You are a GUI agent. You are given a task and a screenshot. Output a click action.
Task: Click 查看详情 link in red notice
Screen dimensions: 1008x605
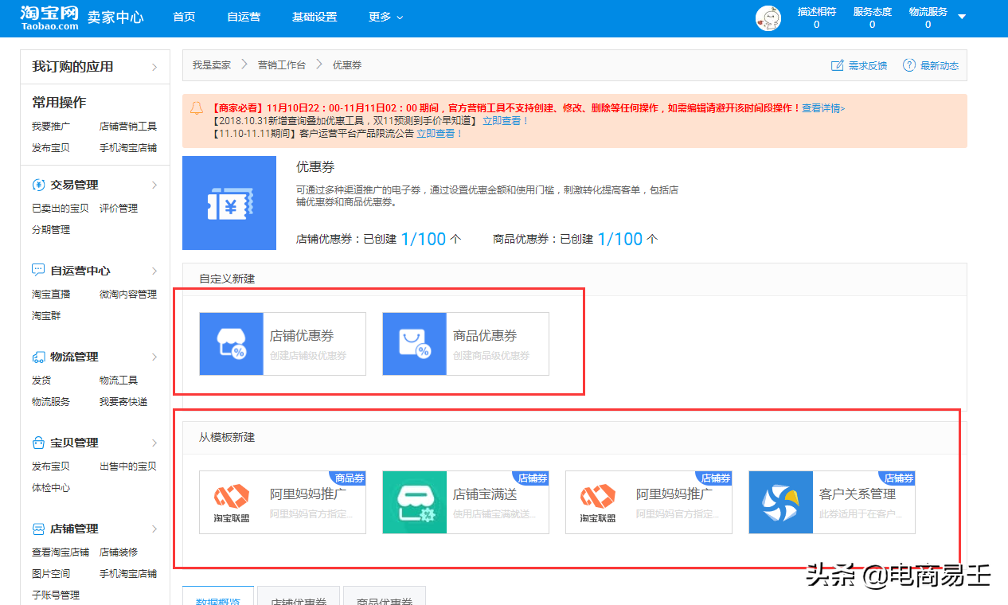(823, 108)
